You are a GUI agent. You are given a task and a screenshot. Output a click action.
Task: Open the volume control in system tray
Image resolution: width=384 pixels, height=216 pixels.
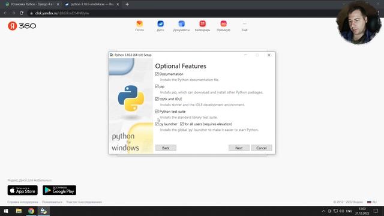pyautogui.click(x=341, y=211)
